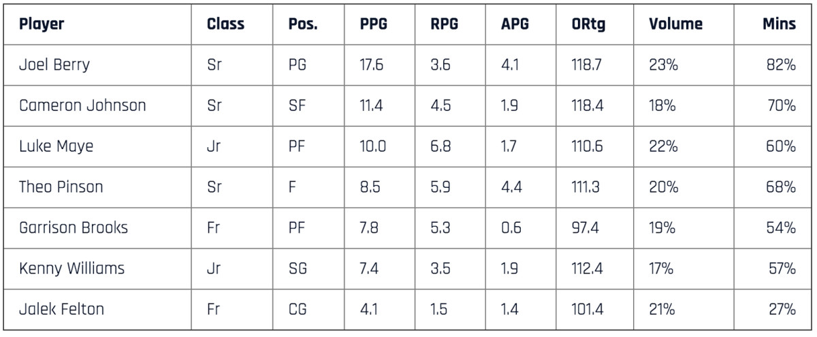Click the ORtg column header

point(590,25)
